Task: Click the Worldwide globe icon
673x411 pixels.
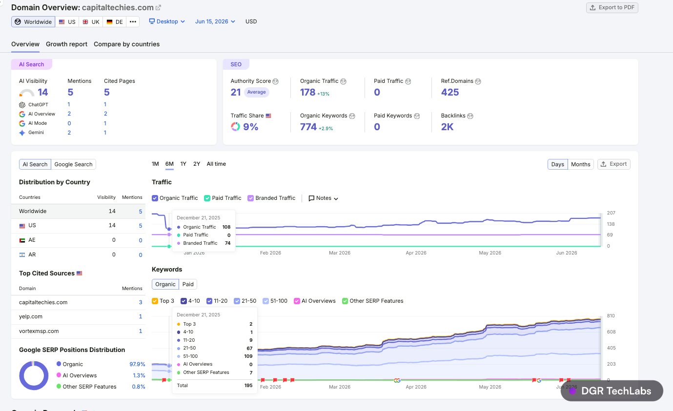Action: 18,22
